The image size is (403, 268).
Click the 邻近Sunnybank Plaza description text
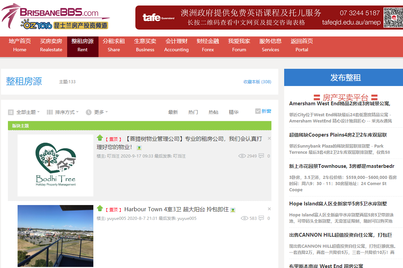[340, 149]
